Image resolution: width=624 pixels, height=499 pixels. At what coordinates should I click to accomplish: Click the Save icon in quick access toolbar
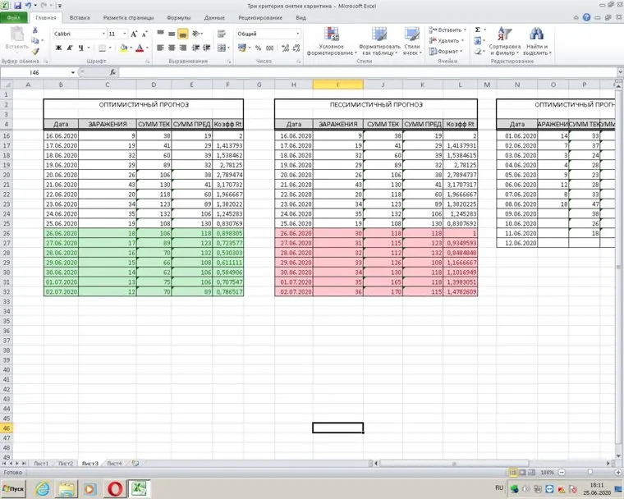point(18,5)
